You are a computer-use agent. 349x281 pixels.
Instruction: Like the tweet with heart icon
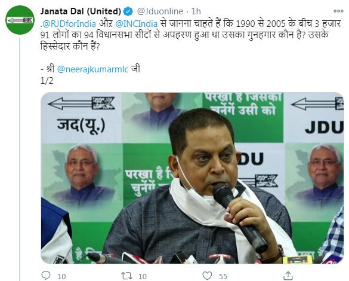[207, 276]
